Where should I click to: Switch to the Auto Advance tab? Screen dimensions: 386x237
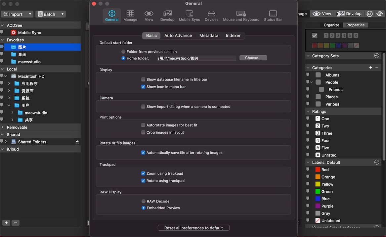tap(178, 35)
